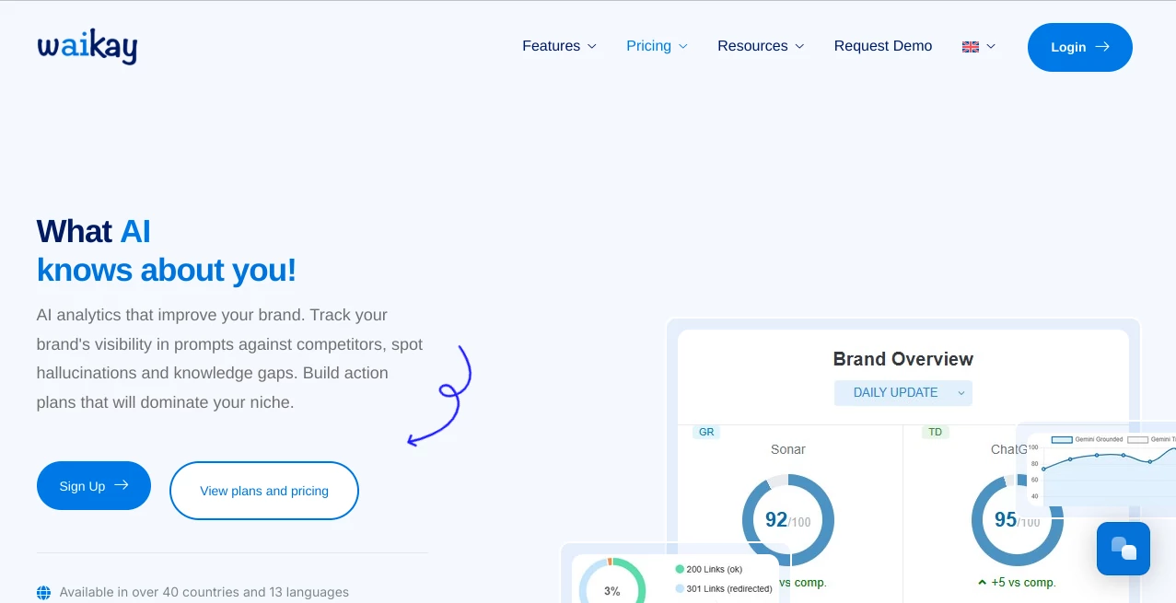Click the waikay logo

coord(87,46)
